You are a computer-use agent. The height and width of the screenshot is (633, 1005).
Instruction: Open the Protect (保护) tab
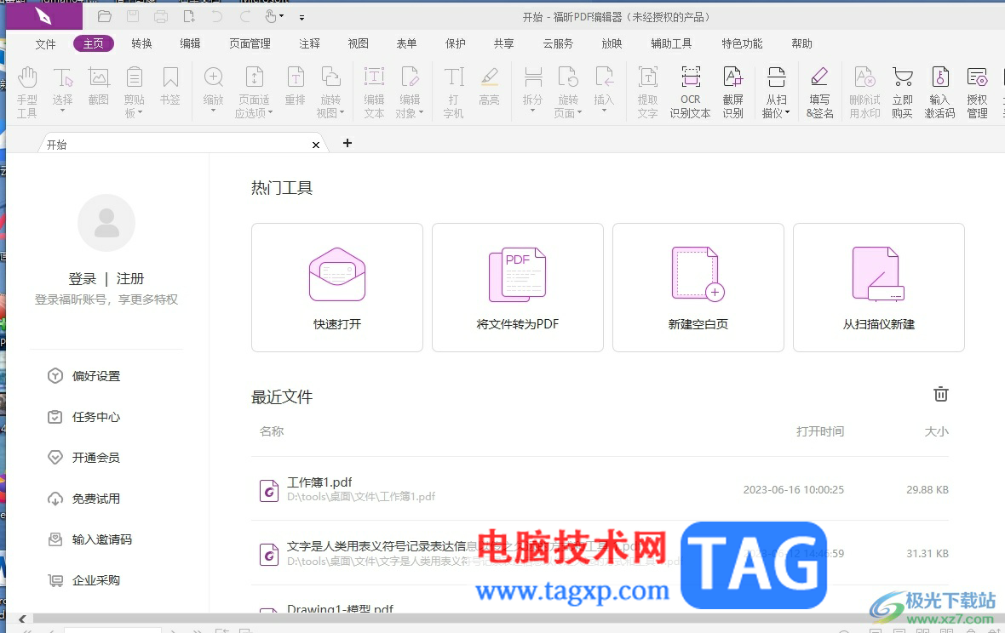(456, 43)
